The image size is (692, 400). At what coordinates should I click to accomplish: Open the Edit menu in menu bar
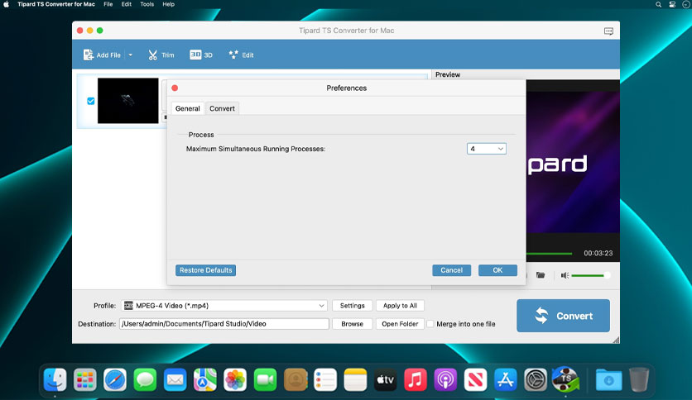point(127,4)
